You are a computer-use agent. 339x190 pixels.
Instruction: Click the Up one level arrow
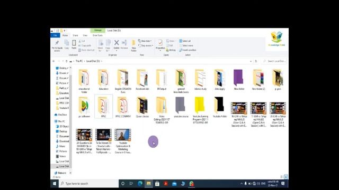click(66, 61)
